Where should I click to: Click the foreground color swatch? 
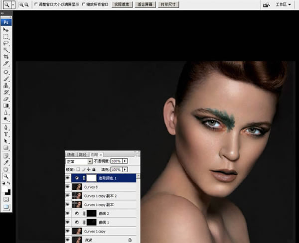4,189
